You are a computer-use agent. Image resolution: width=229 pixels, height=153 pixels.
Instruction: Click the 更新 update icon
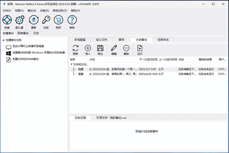point(34,20)
